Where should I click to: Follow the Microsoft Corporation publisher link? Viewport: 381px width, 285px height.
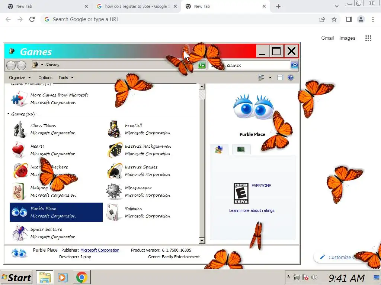(x=100, y=250)
